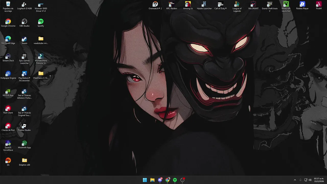This screenshot has width=327, height=184.
Task: Select the Logitech G HUB shortcut
Action: tap(25, 6)
